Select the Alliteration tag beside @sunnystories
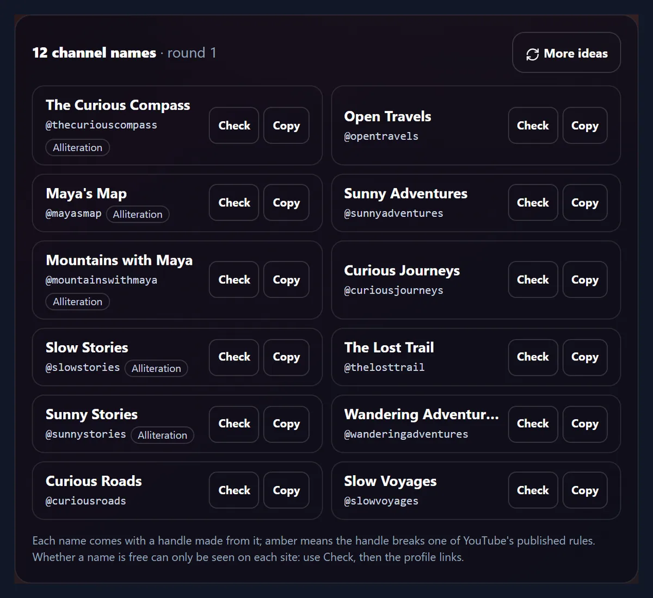Image resolution: width=653 pixels, height=598 pixels. 162,435
